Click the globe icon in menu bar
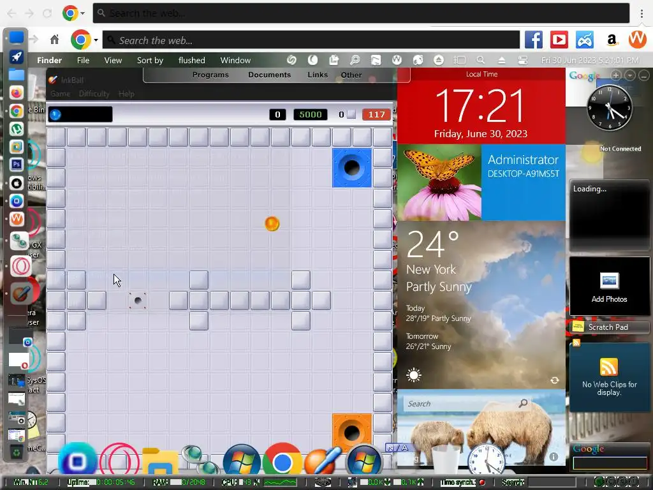The width and height of the screenshot is (653, 490). click(x=418, y=61)
